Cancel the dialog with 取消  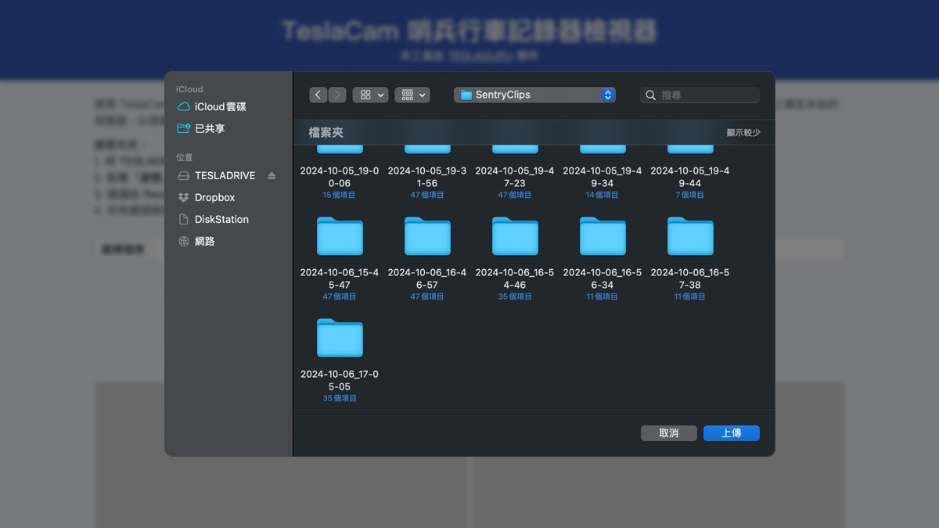(669, 433)
